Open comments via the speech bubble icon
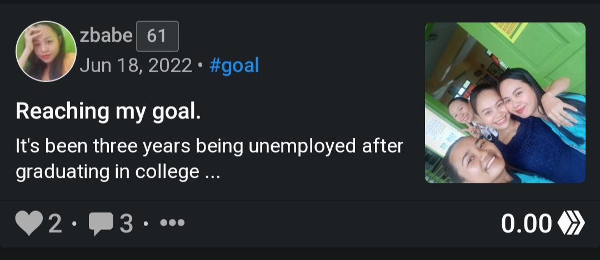The image size is (600, 260). (x=100, y=224)
